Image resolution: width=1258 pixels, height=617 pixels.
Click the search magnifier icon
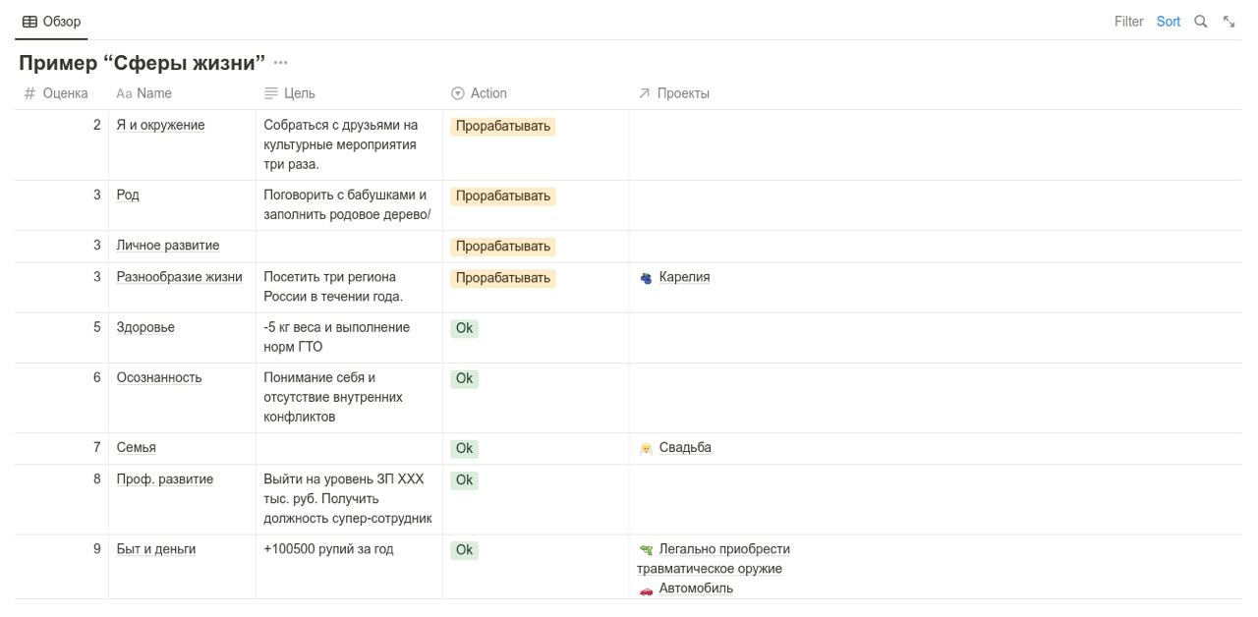pos(1200,22)
